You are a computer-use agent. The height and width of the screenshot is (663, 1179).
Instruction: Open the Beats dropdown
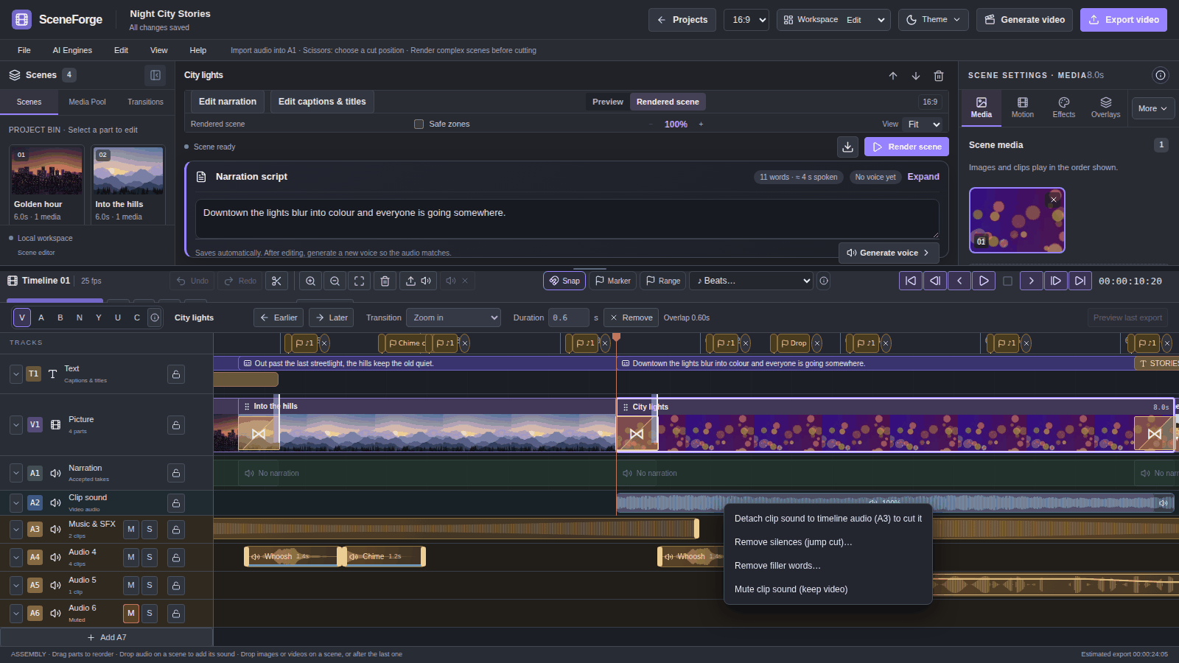coord(752,281)
